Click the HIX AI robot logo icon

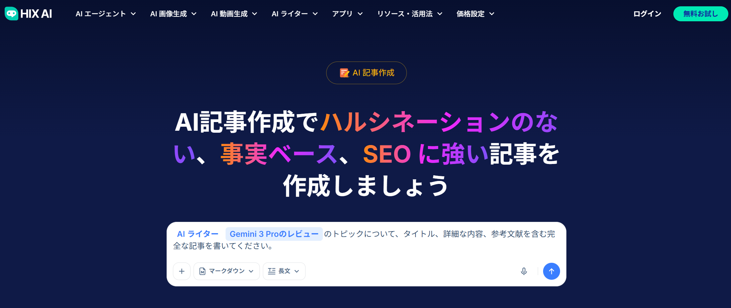coord(11,14)
